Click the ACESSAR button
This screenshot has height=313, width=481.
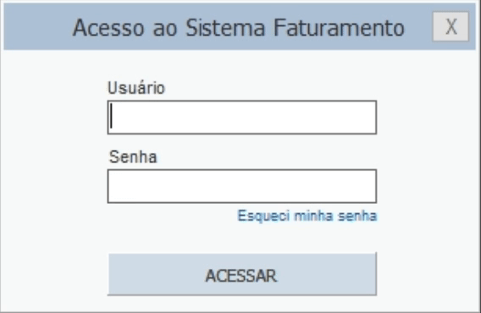coord(242,274)
